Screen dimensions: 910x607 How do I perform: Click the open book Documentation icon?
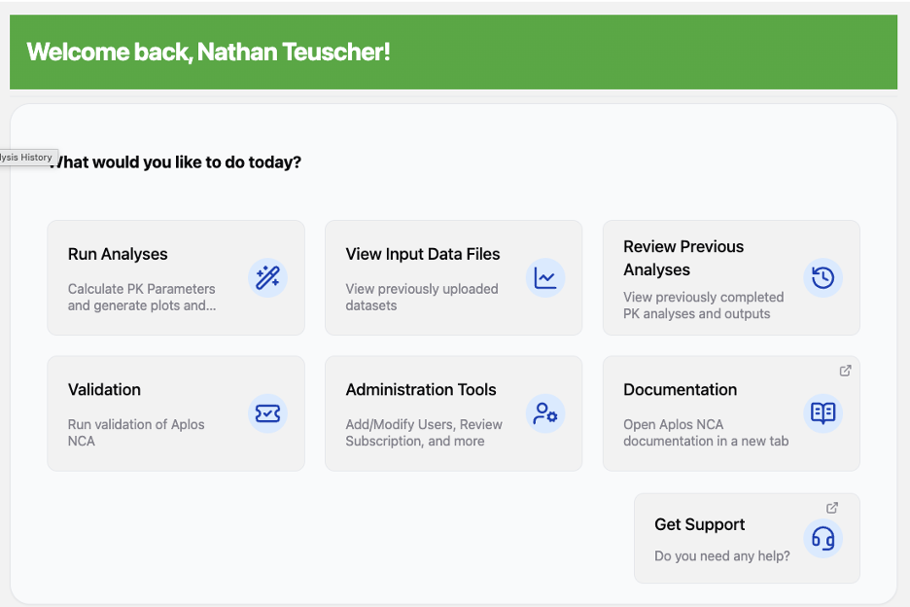tap(822, 413)
